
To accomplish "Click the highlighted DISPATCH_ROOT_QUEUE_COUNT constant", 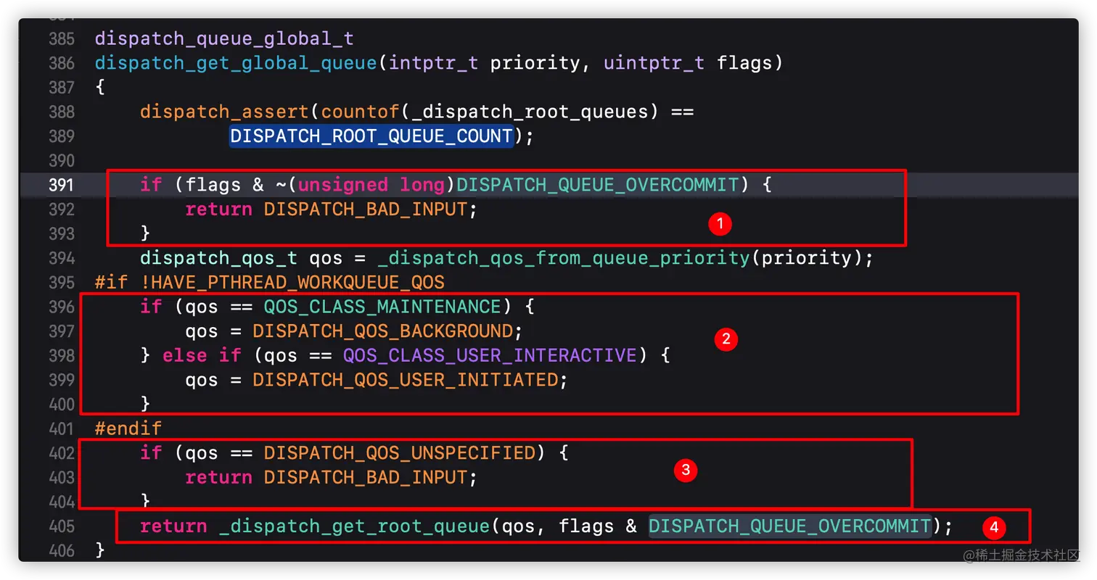I will point(371,136).
